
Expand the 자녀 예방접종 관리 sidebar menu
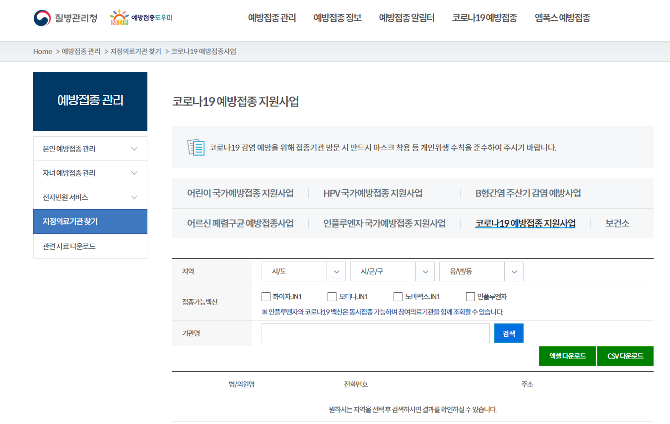tap(90, 172)
